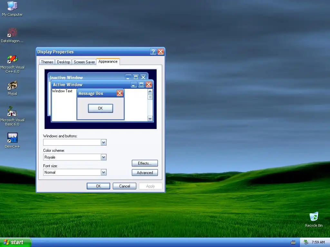The image size is (330, 247).
Task: Select Microsoft Visual Basic 6.0 icon
Action: (x=12, y=116)
